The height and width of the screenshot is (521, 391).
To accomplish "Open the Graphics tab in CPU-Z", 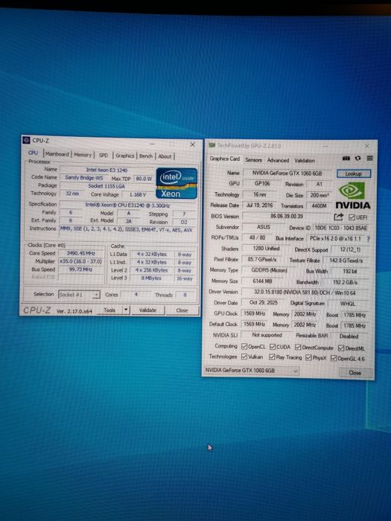I will tap(125, 156).
